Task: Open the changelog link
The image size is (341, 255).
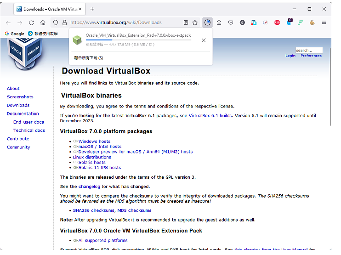Action: point(89,187)
